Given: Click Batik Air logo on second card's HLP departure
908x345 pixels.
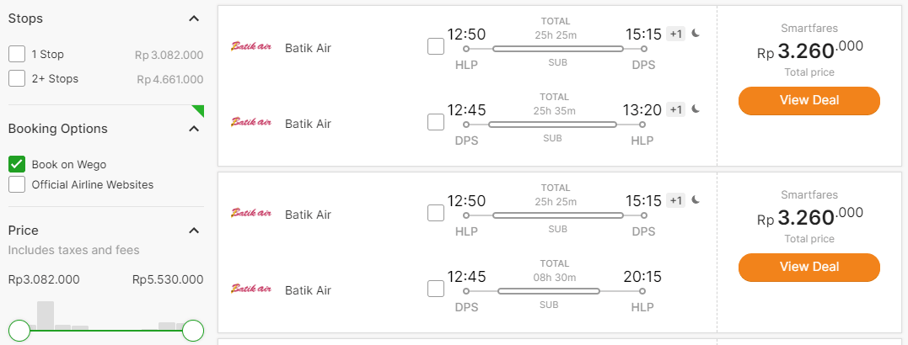Looking at the screenshot, I should 251,213.
